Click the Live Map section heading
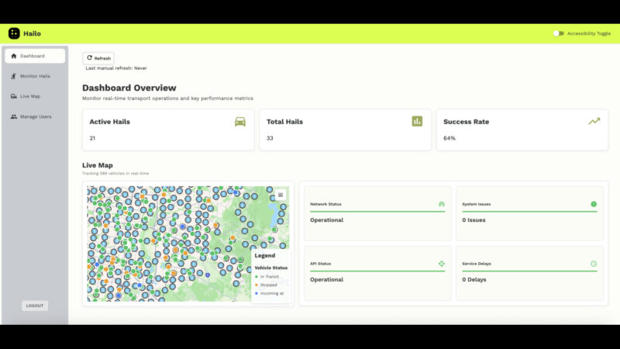 pyautogui.click(x=98, y=165)
